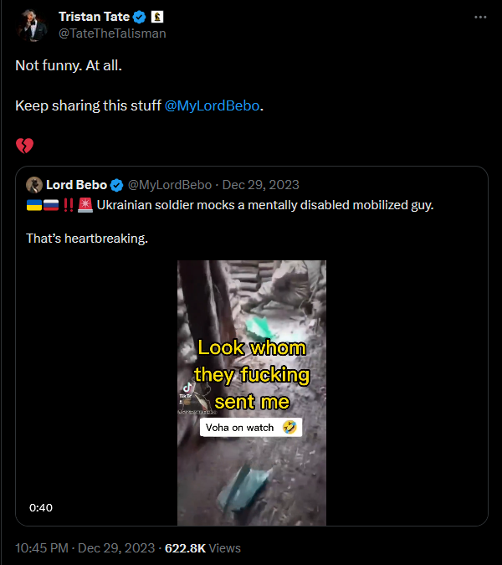Click the broken heart emoji
Viewport: 502px width, 565px height.
click(24, 146)
